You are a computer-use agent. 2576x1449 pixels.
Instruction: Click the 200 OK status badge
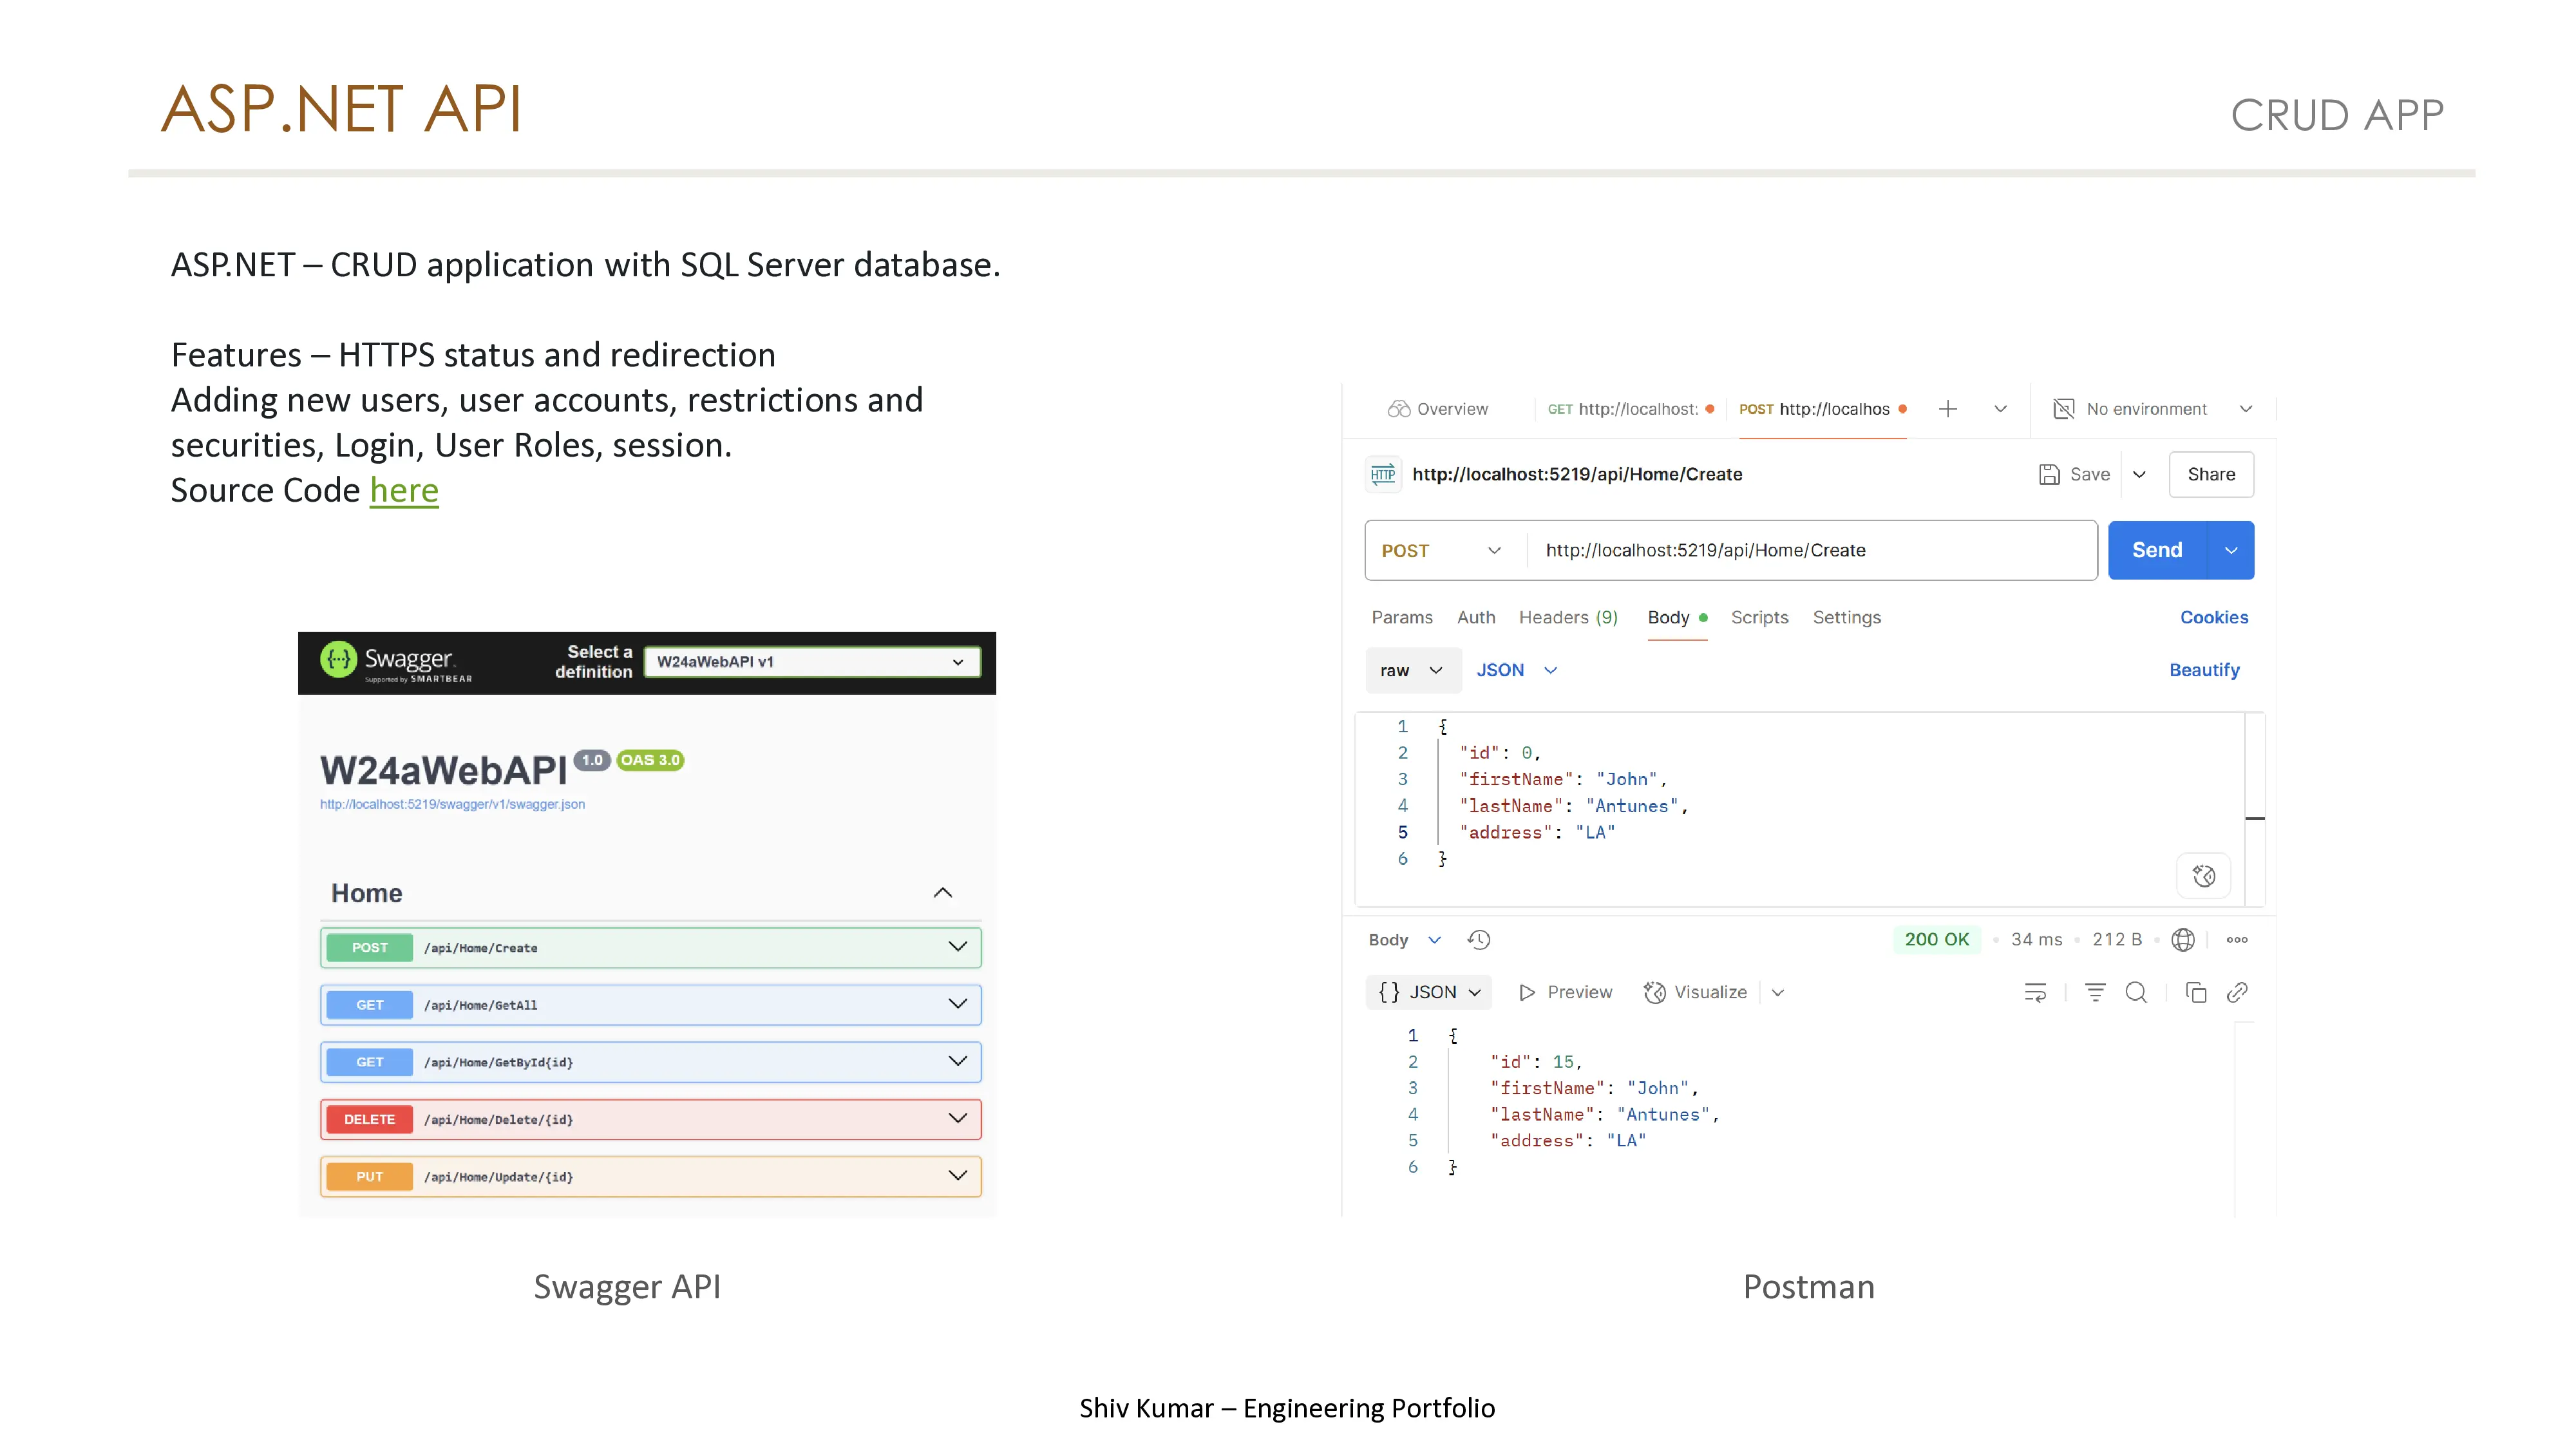[1936, 940]
